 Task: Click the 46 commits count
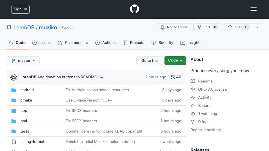178,77
